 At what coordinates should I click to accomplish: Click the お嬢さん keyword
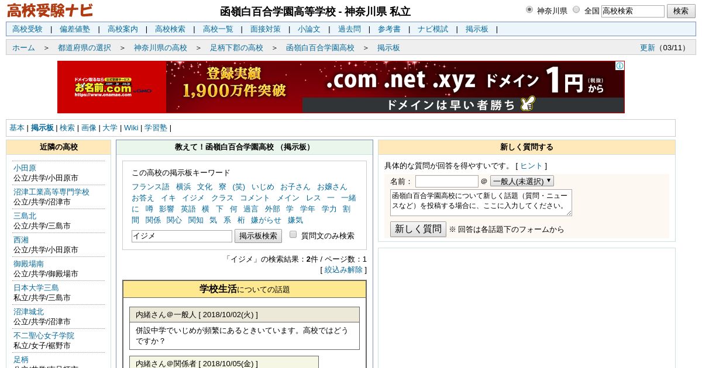point(332,187)
